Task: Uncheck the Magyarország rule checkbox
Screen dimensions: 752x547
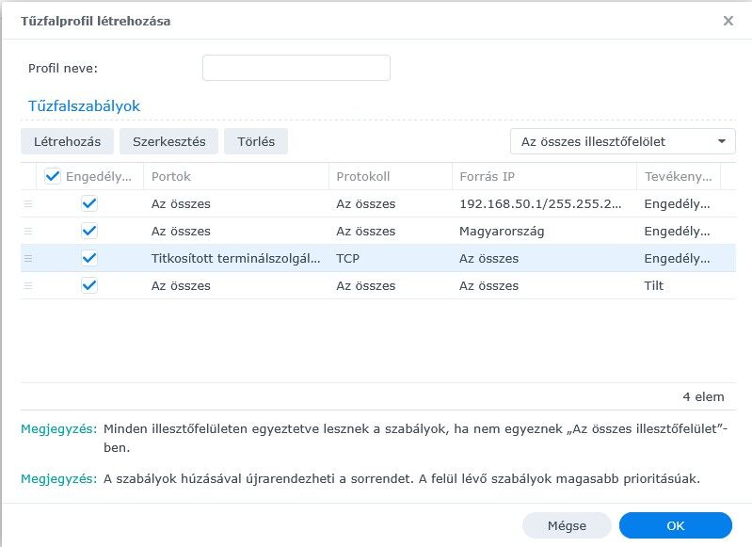Action: click(x=89, y=231)
